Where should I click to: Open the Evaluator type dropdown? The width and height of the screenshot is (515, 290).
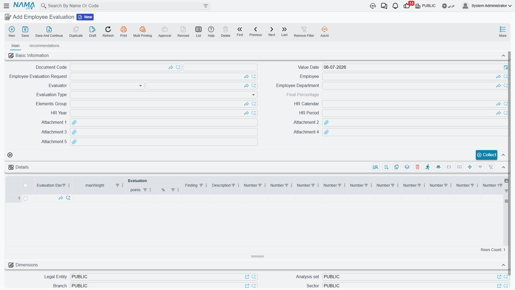click(x=141, y=86)
